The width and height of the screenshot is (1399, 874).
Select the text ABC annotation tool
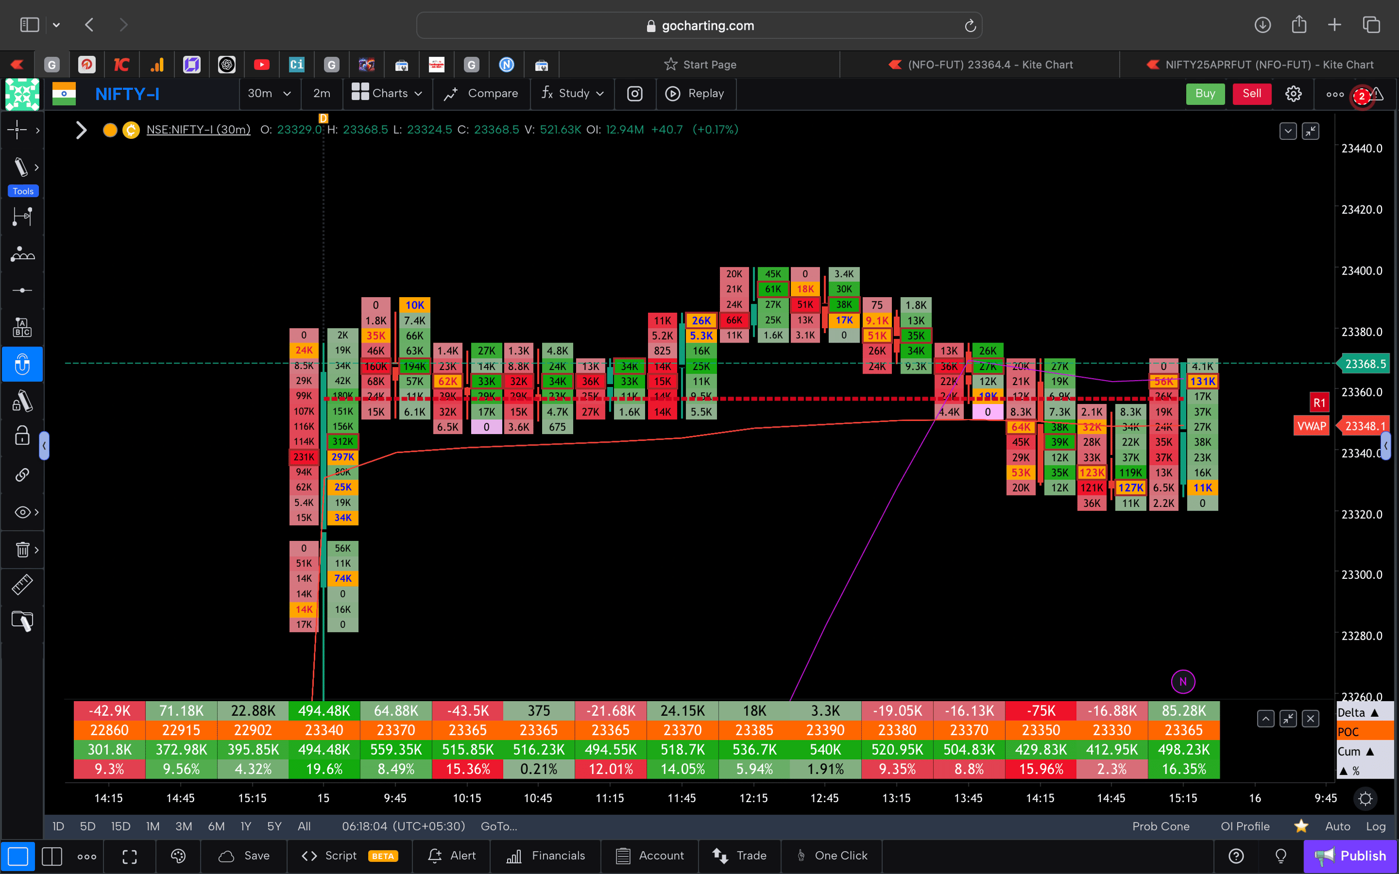22,327
